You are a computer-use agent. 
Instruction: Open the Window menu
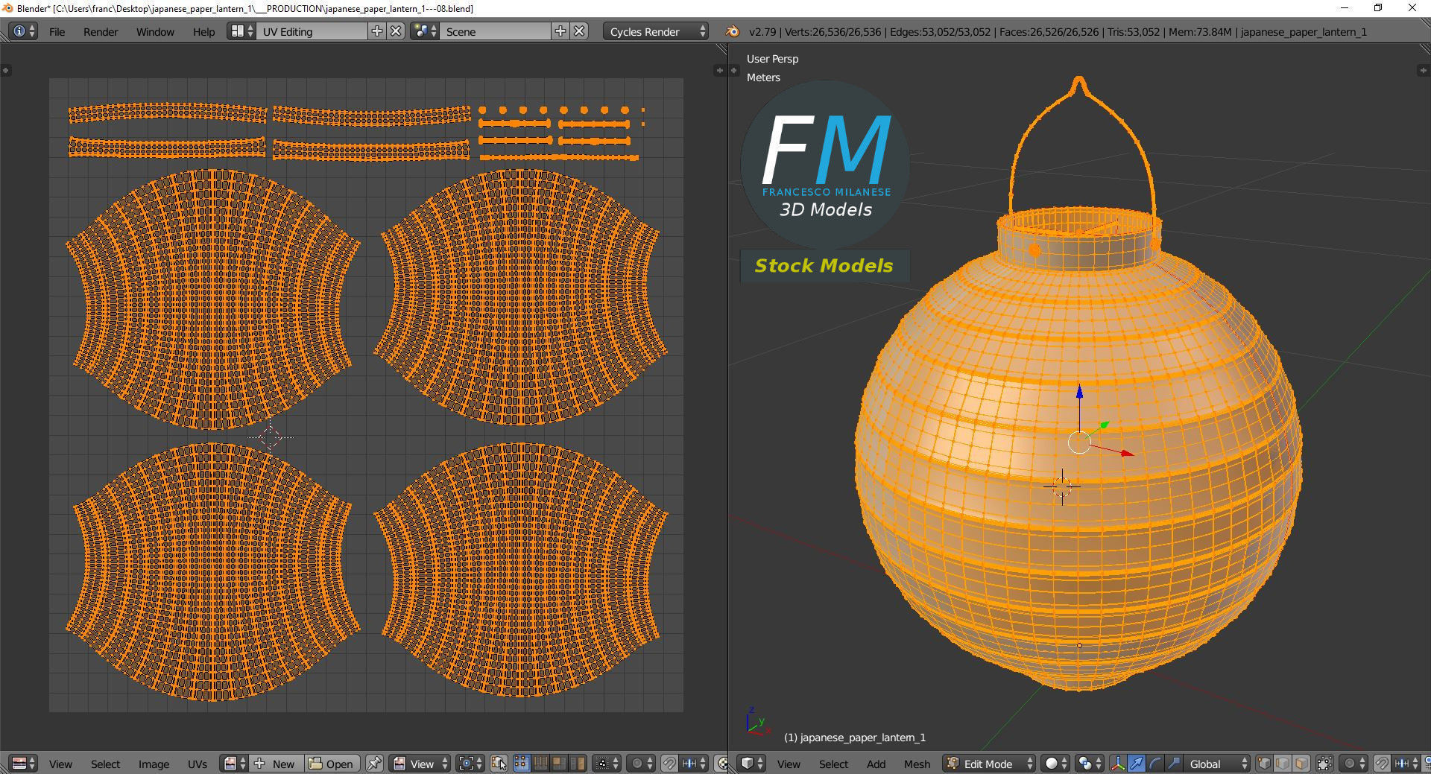(x=155, y=32)
